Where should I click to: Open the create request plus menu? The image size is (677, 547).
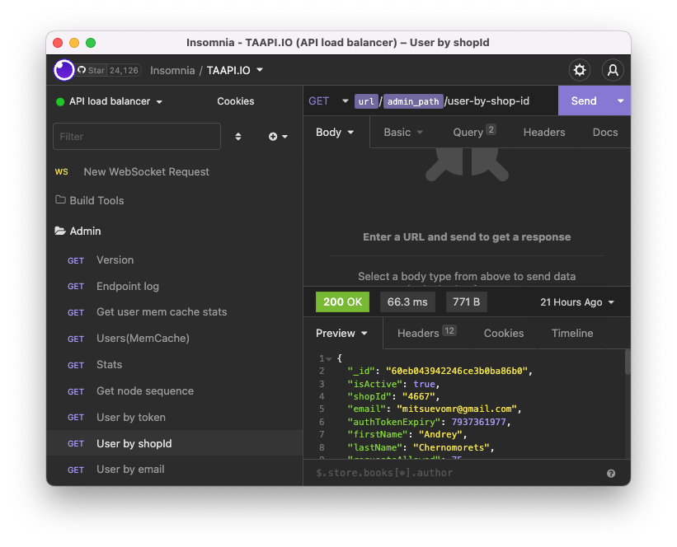(278, 137)
